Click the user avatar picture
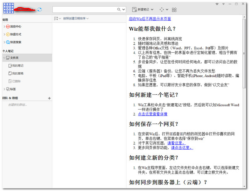Screen dimensions: 249x191 click(x=9, y=8)
